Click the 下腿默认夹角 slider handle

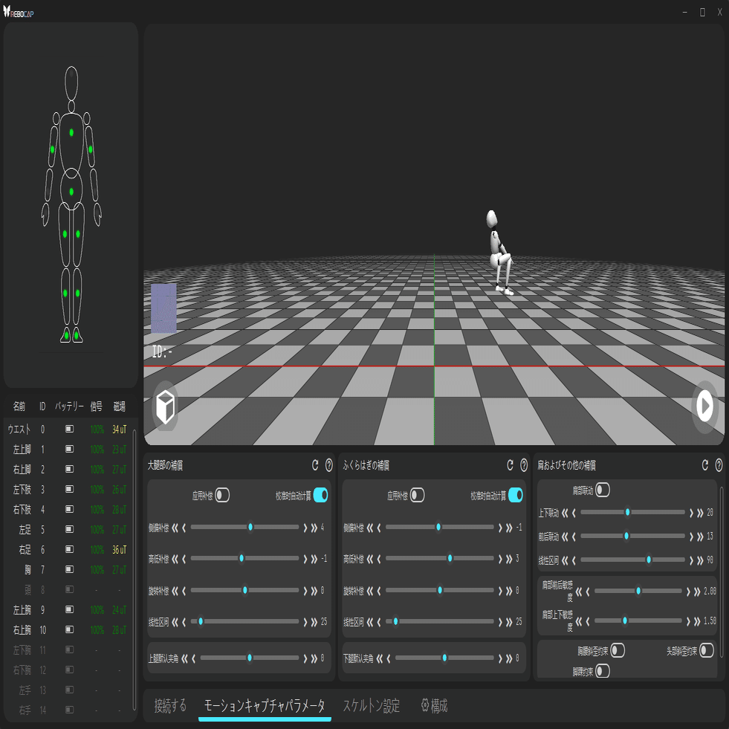click(x=444, y=658)
